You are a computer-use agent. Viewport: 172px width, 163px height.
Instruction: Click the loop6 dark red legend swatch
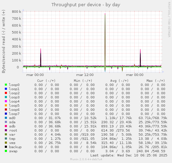click(x=6, y=109)
